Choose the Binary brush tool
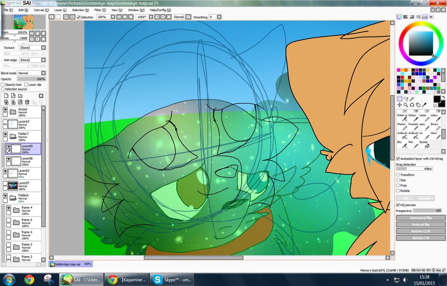 coord(435,126)
